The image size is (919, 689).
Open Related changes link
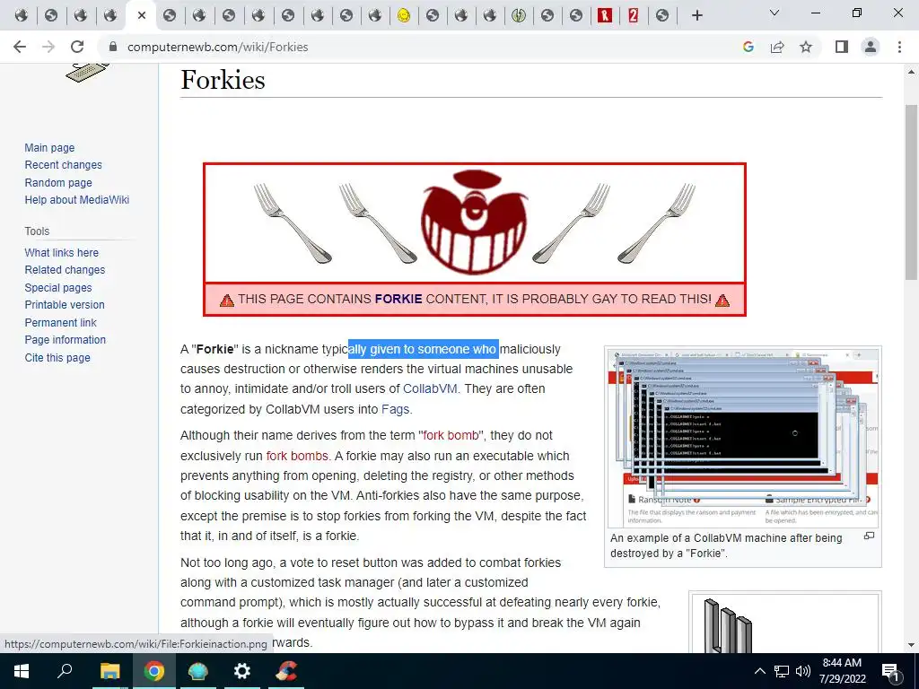tap(65, 270)
